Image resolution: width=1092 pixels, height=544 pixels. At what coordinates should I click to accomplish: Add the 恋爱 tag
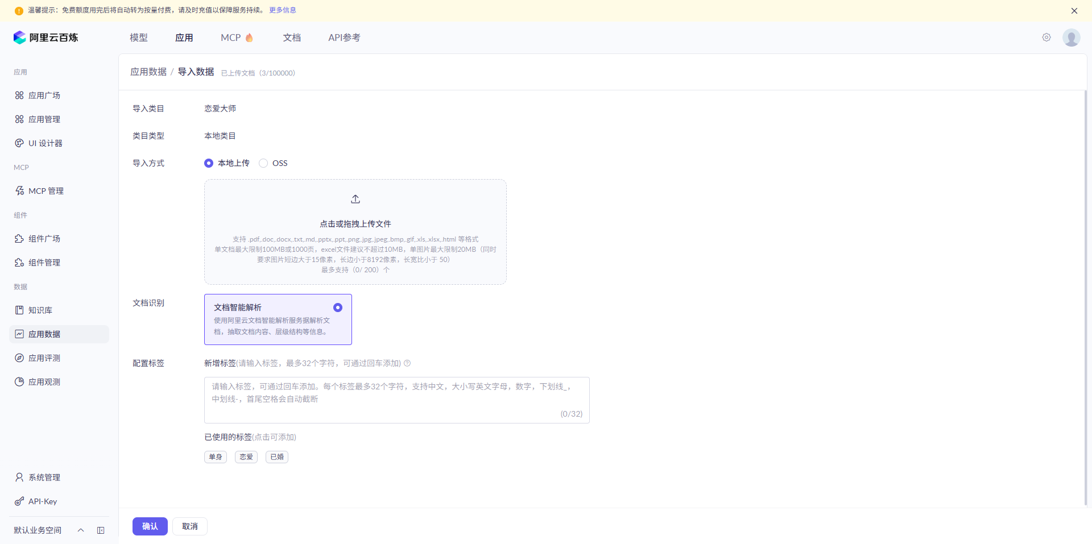[x=246, y=457]
